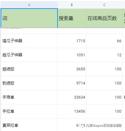Viewport: 125px width, 131px height.
Task: Select the 手推車 cell
Action: pyautogui.click(x=29, y=97)
